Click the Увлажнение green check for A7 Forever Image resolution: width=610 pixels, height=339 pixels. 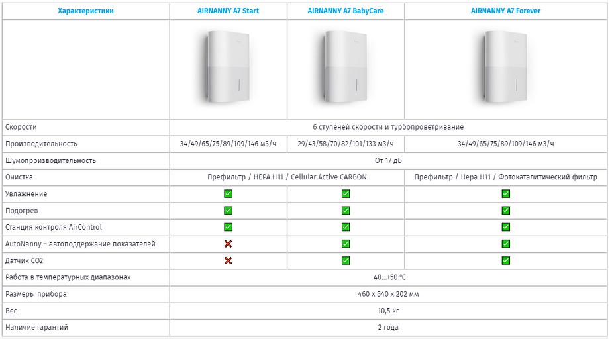pyautogui.click(x=505, y=194)
